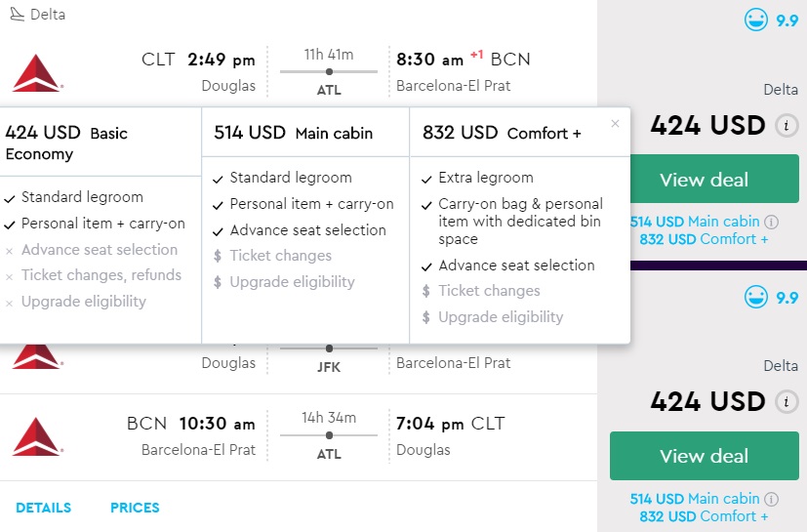Click info icon next to top Main cabin price
Viewport: 807px width, 532px height.
click(x=771, y=223)
